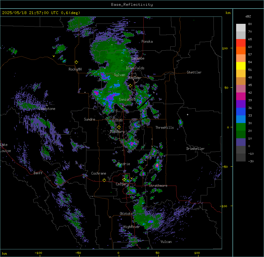The height and width of the screenshot is (257, 264).
Task: Select the Calgary city label
Action: point(122,184)
